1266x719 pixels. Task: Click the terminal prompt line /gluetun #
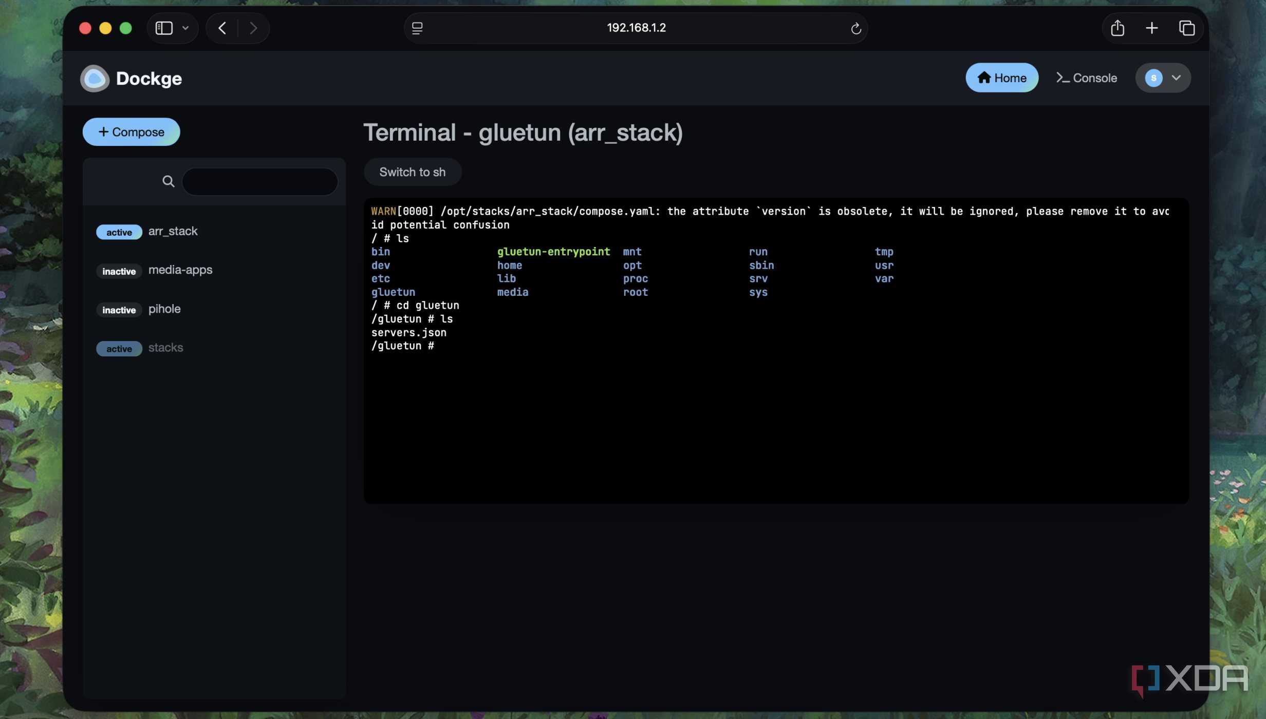click(403, 346)
